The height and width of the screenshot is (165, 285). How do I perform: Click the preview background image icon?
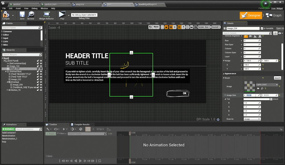(192, 27)
